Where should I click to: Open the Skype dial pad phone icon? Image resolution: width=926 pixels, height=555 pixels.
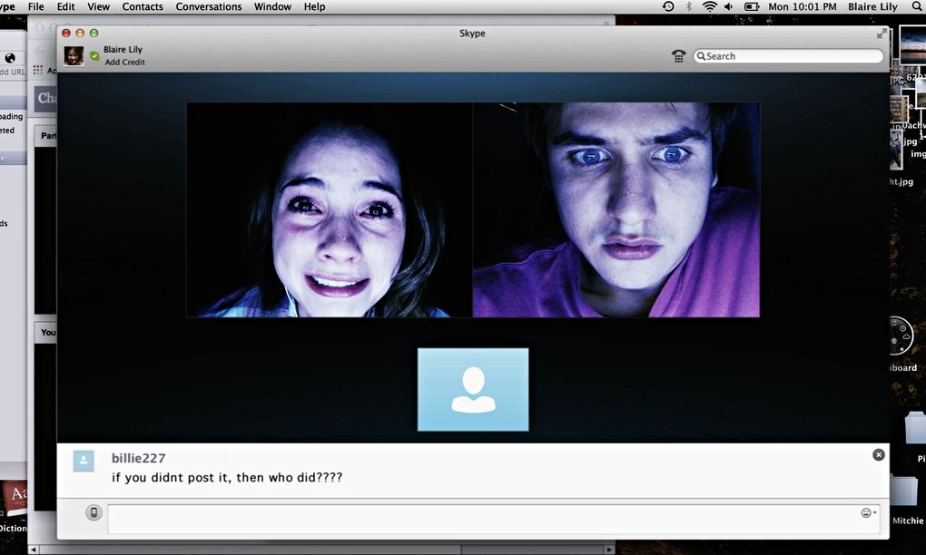point(678,55)
